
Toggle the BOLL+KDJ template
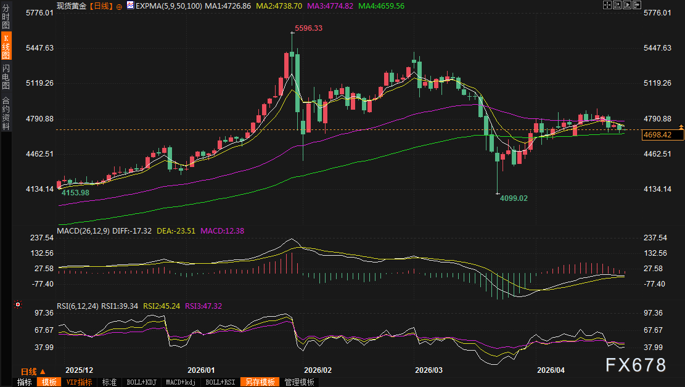tap(141, 382)
